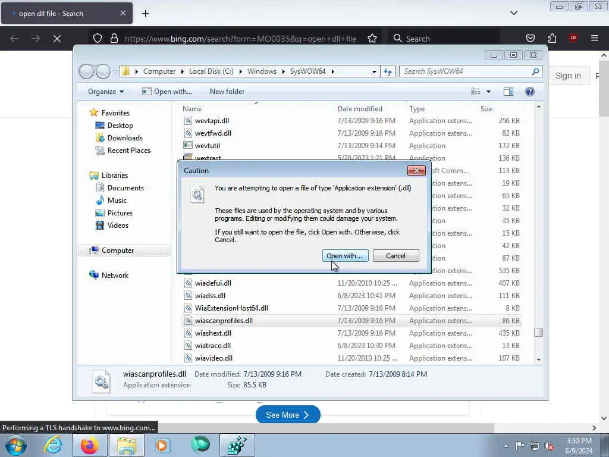Image resolution: width=609 pixels, height=457 pixels.
Task: Create a New folder
Action: (227, 91)
